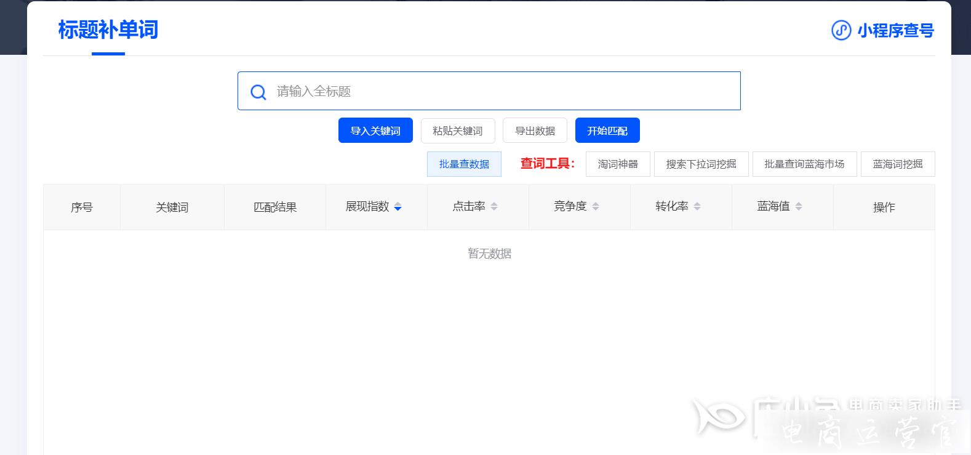Click the 导出数据 button
Image resolution: width=971 pixels, height=455 pixels.
pos(535,131)
